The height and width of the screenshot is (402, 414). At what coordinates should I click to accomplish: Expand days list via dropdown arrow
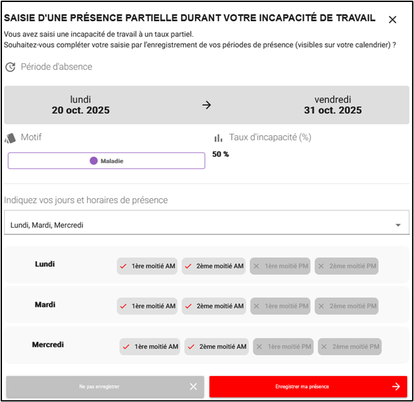(x=398, y=225)
